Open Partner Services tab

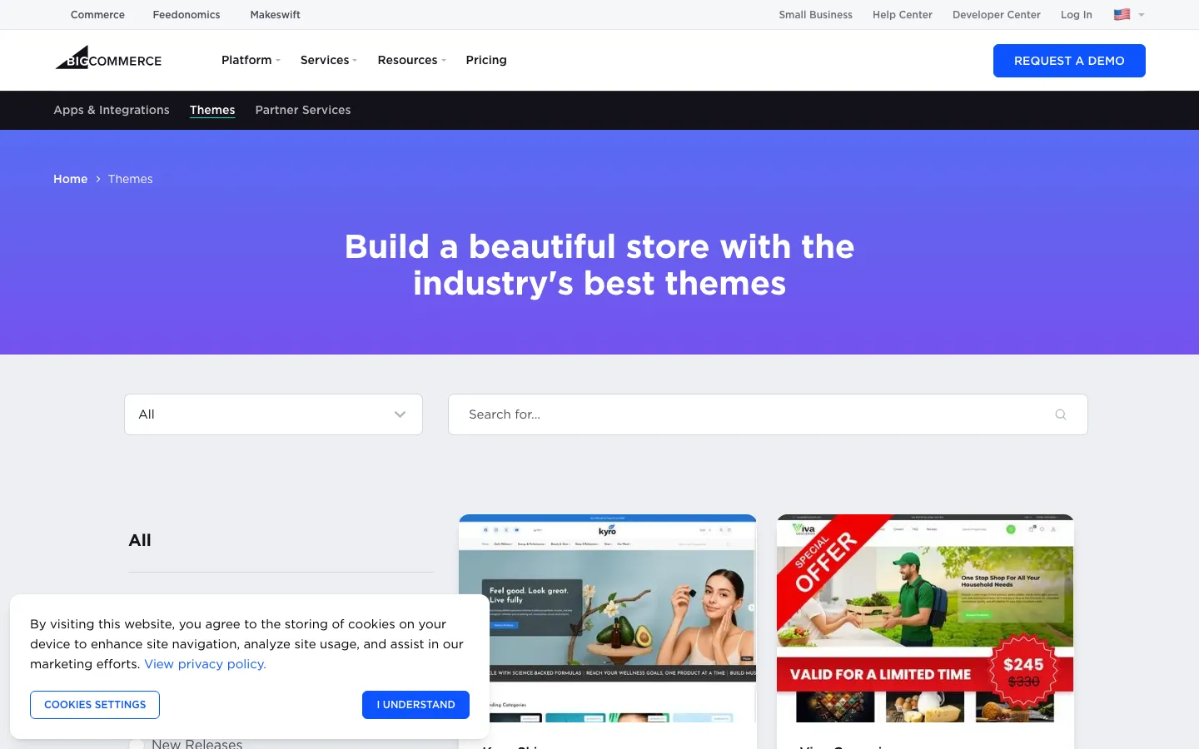(303, 110)
